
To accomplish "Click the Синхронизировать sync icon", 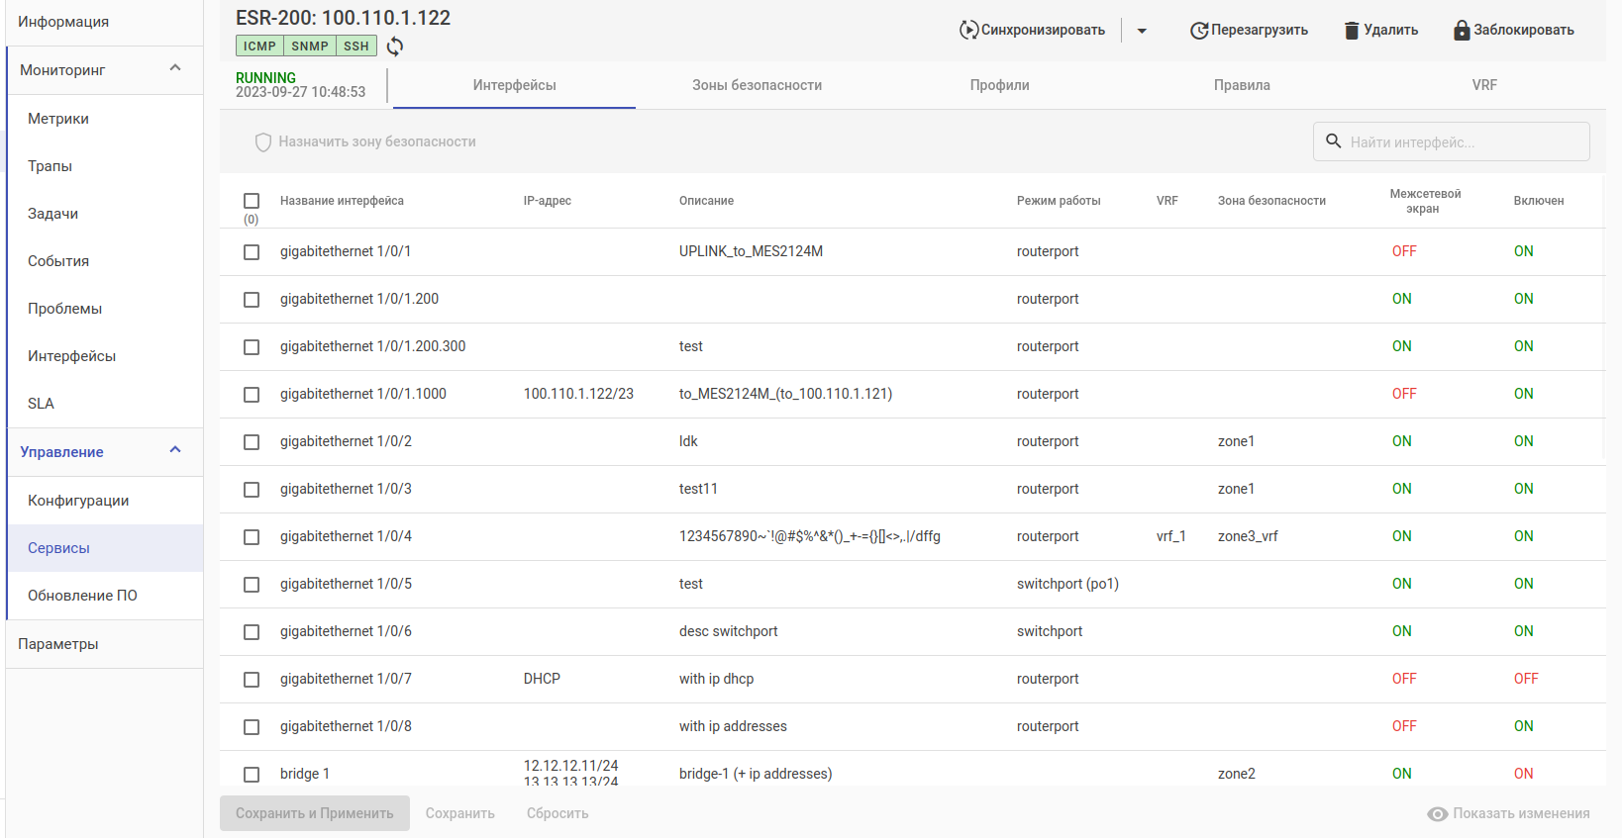I will coord(968,30).
